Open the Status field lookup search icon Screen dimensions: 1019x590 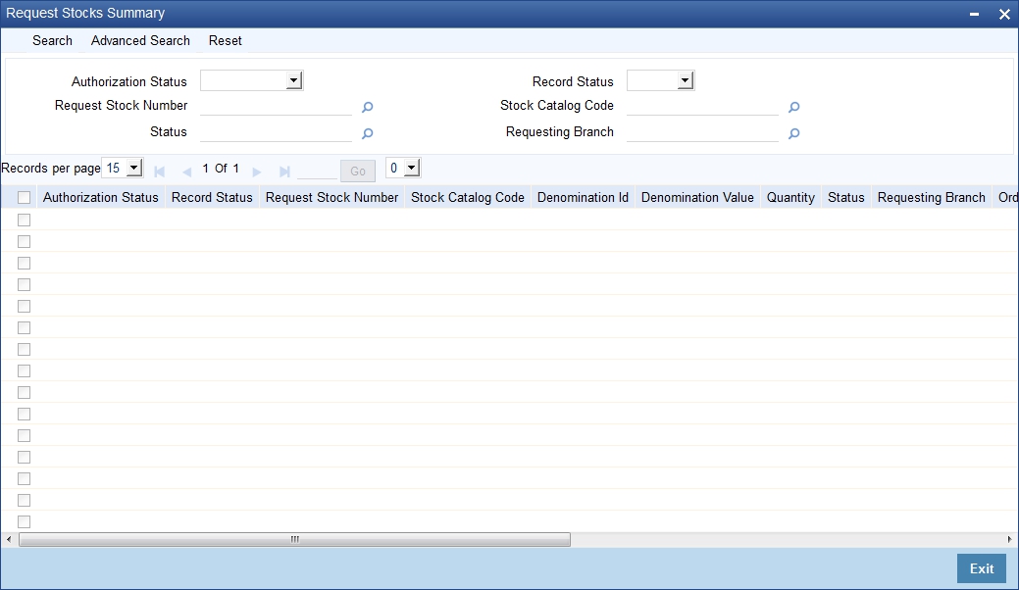(367, 133)
